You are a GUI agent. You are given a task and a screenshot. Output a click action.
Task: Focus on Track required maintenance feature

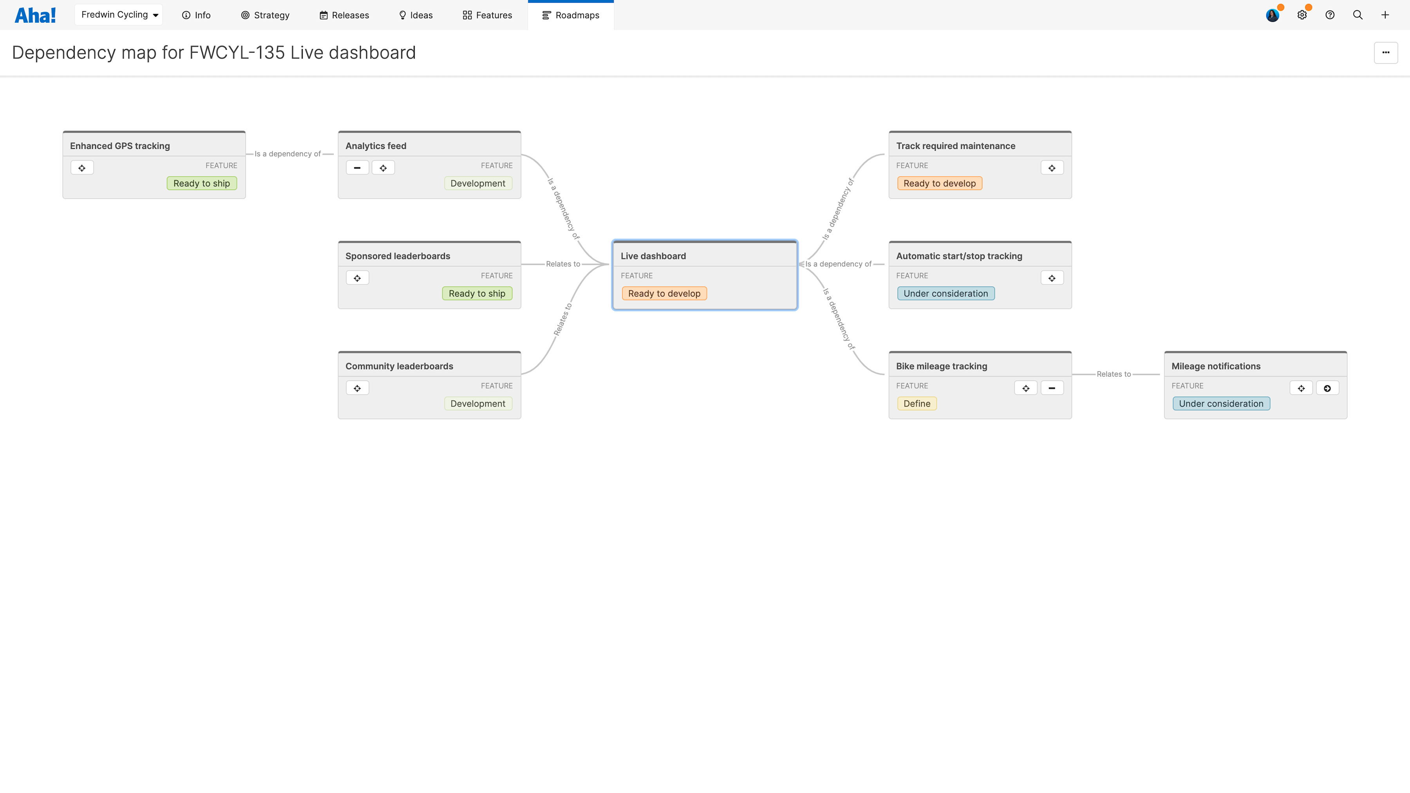pos(1052,168)
